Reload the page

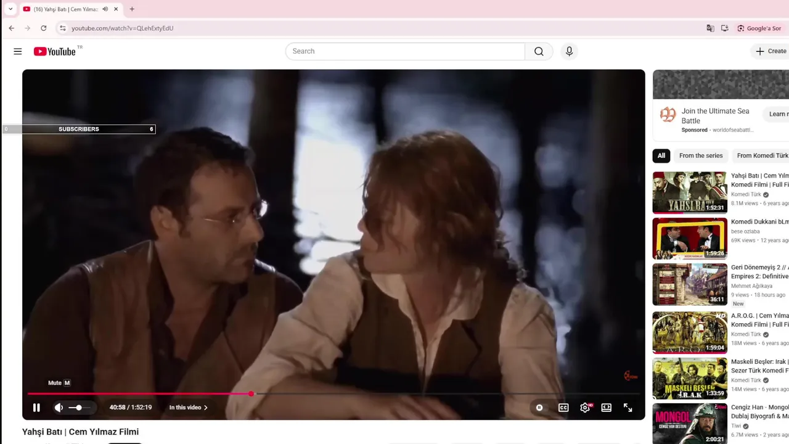[x=43, y=28]
